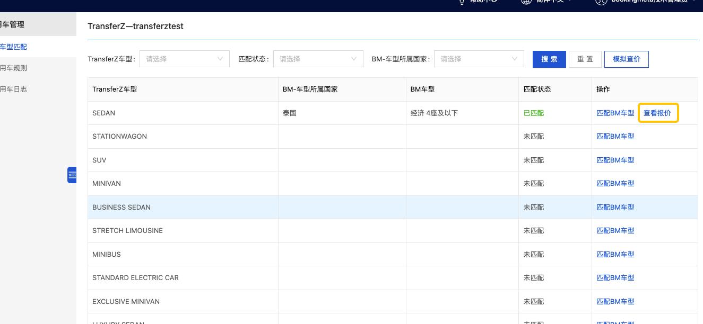Open the bookingmeta技术管理员 avatar icon

point(601,2)
